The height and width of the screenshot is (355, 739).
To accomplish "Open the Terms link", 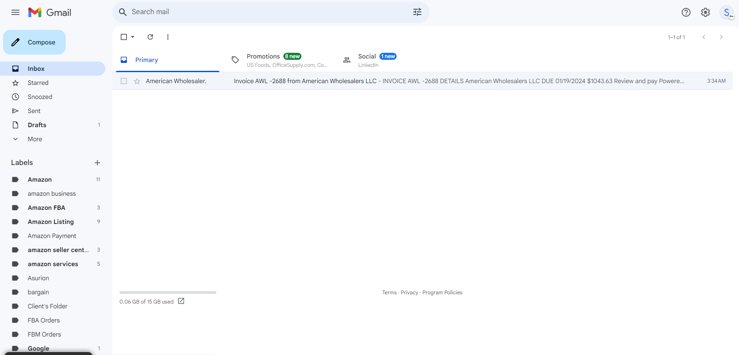I will (x=390, y=293).
